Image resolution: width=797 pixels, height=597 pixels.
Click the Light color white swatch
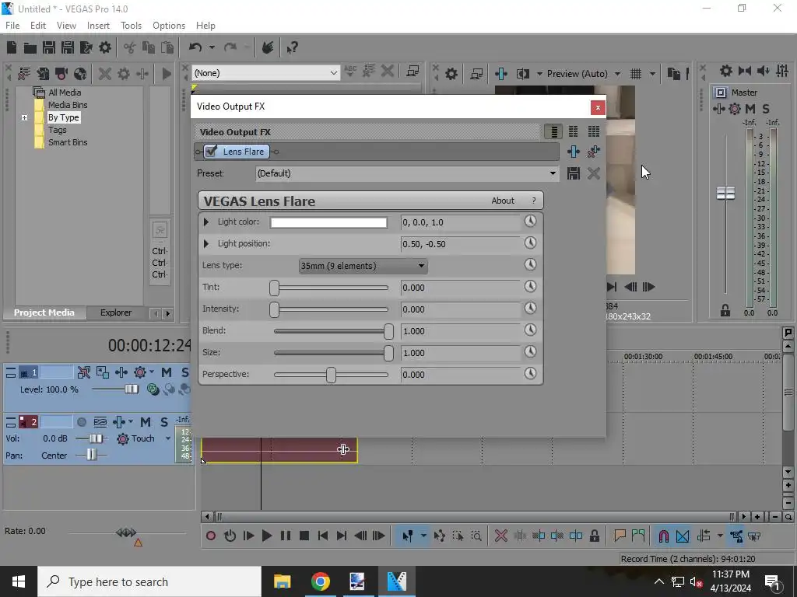pos(328,222)
